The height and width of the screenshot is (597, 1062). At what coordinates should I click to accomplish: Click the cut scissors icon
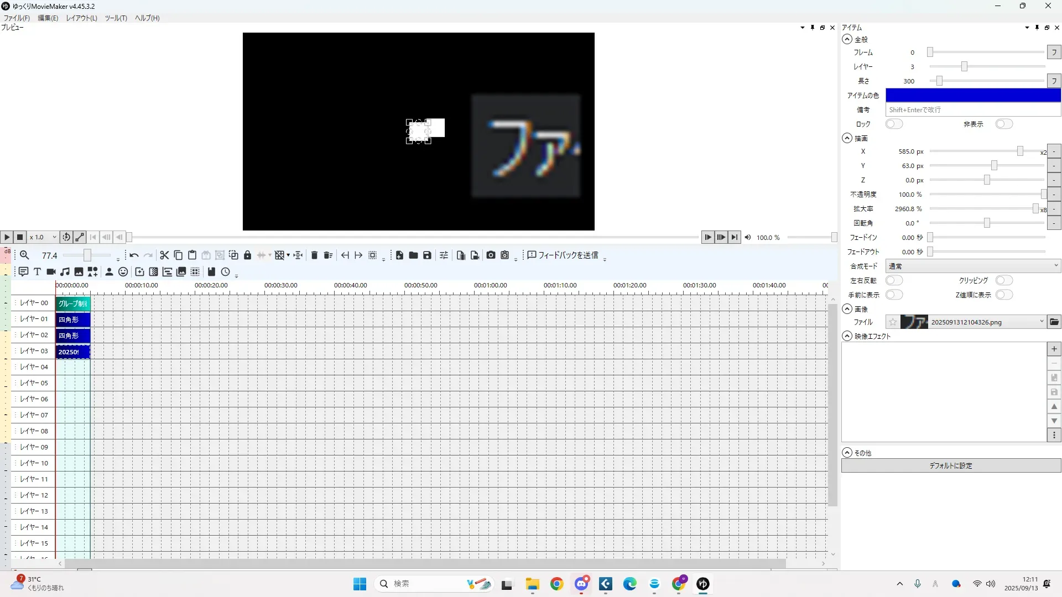(164, 255)
